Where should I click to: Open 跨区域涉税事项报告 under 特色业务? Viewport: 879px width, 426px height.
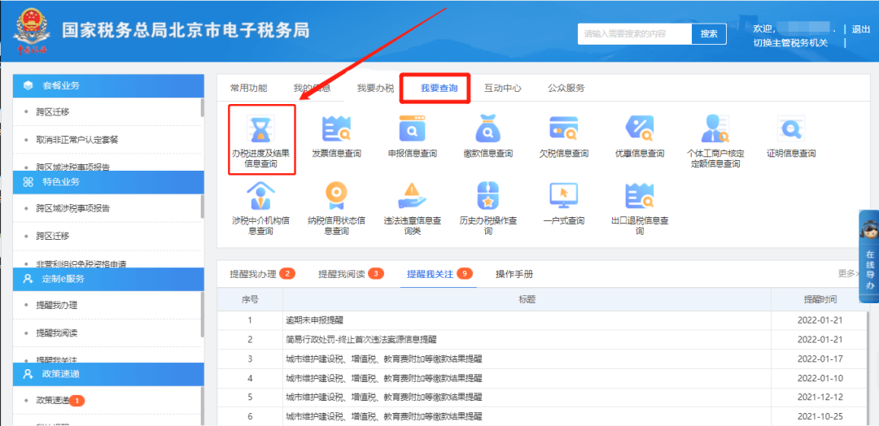point(73,208)
